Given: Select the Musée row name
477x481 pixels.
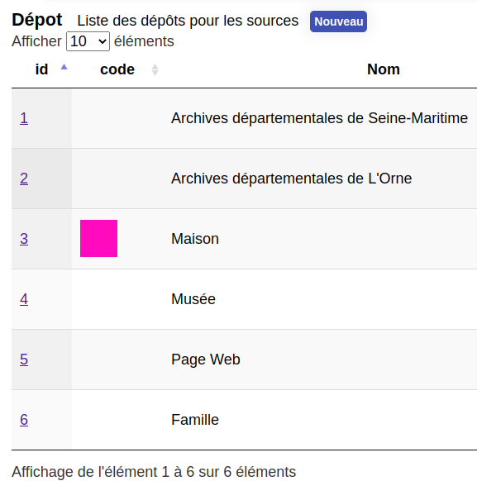Looking at the screenshot, I should (x=193, y=299).
